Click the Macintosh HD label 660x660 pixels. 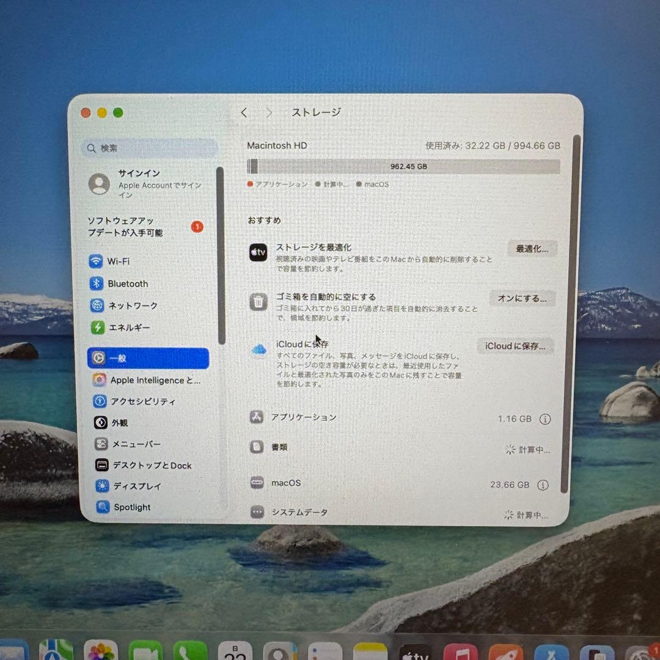pos(277,145)
